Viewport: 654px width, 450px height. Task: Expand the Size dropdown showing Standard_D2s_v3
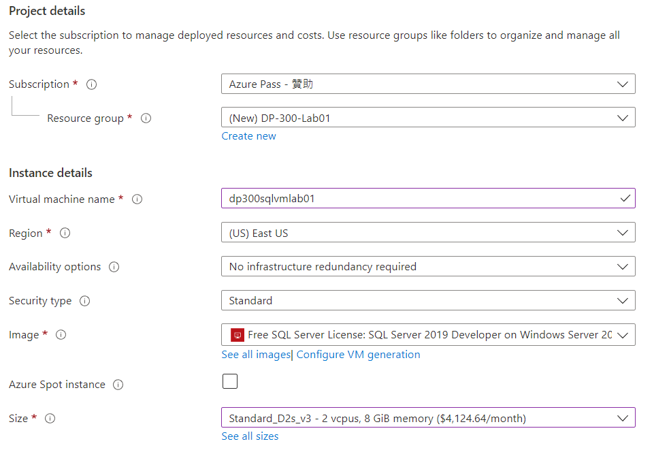427,418
